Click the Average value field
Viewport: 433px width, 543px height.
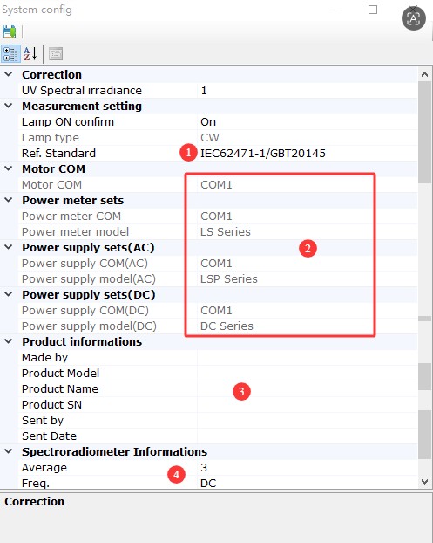click(307, 467)
